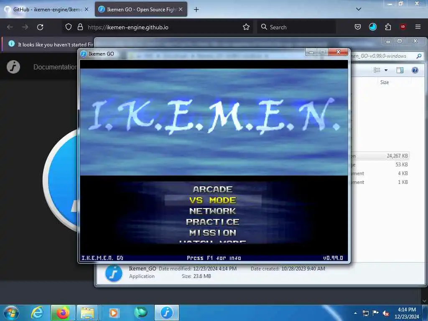The height and width of the screenshot is (321, 428).
Task: Open the Firefox account icon
Action: point(372,27)
